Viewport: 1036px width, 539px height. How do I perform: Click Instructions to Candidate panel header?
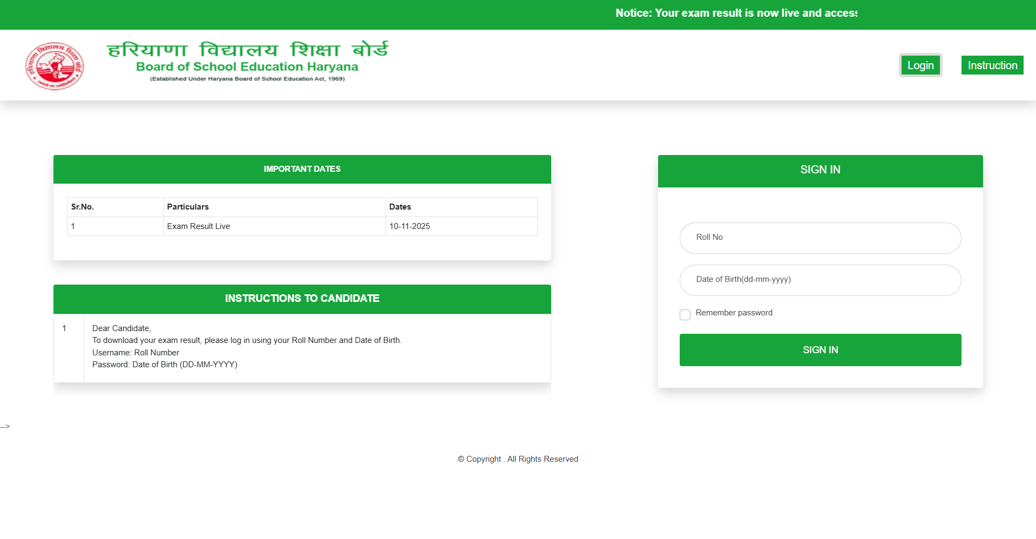point(302,299)
